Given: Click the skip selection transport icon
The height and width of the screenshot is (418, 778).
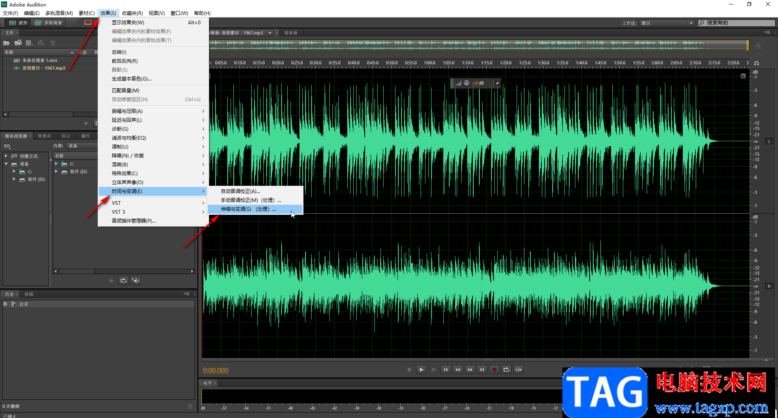Looking at the screenshot, I should coord(518,369).
